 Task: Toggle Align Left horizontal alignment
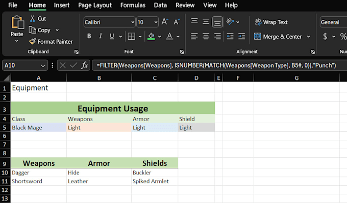[x=194, y=36]
